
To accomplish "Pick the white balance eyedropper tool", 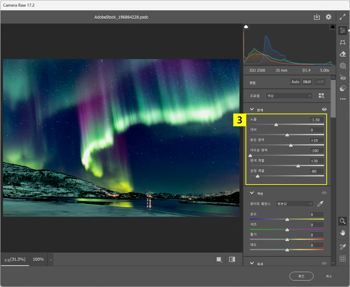I will point(320,204).
